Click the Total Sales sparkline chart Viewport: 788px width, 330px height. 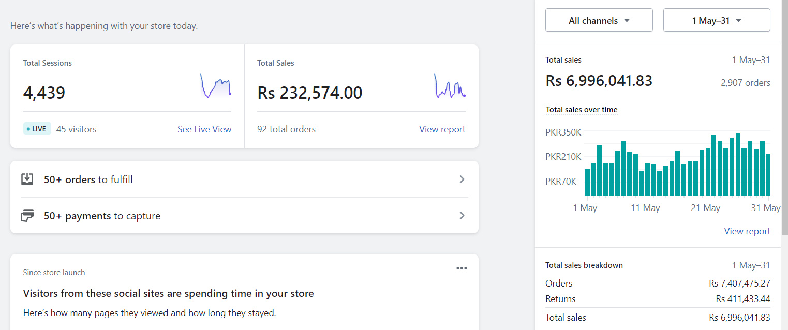coord(450,86)
